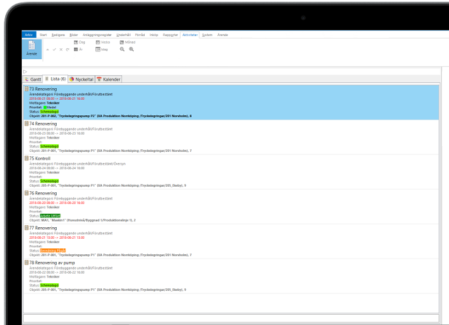This screenshot has width=449, height=325.
Task: Open the Rapporter ribbon tab
Action: point(170,35)
